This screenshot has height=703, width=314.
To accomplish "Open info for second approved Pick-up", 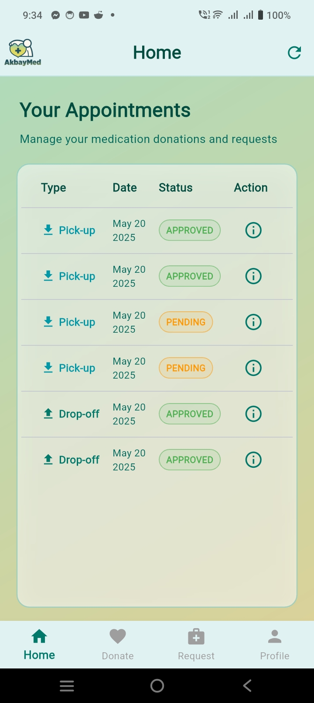I will pos(253,276).
